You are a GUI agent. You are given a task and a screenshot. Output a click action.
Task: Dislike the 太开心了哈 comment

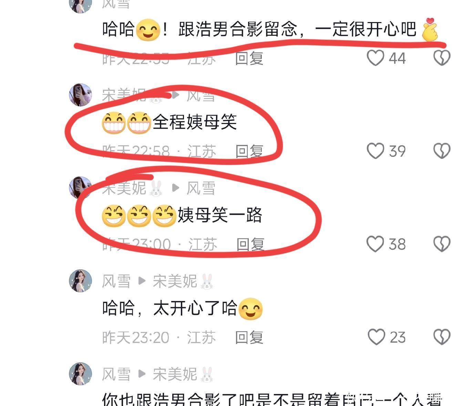442,337
